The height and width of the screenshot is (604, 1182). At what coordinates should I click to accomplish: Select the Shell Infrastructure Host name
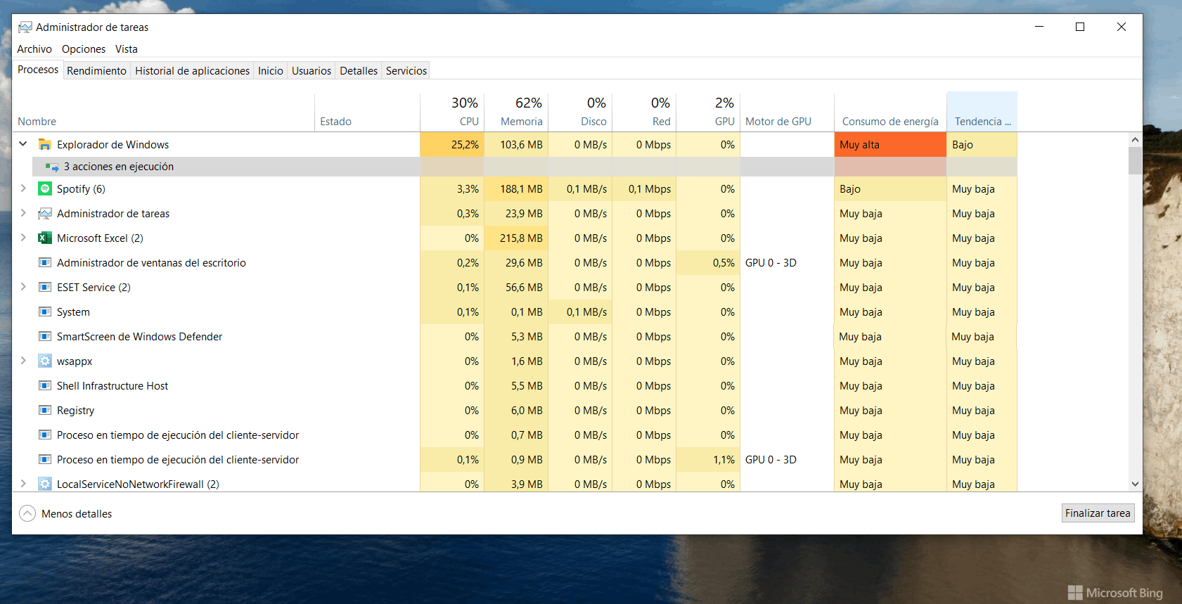113,385
